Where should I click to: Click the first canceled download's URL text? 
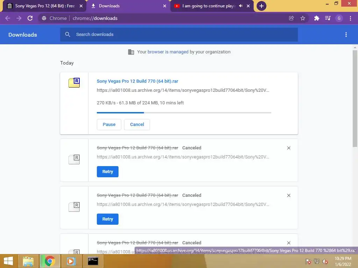click(x=183, y=157)
